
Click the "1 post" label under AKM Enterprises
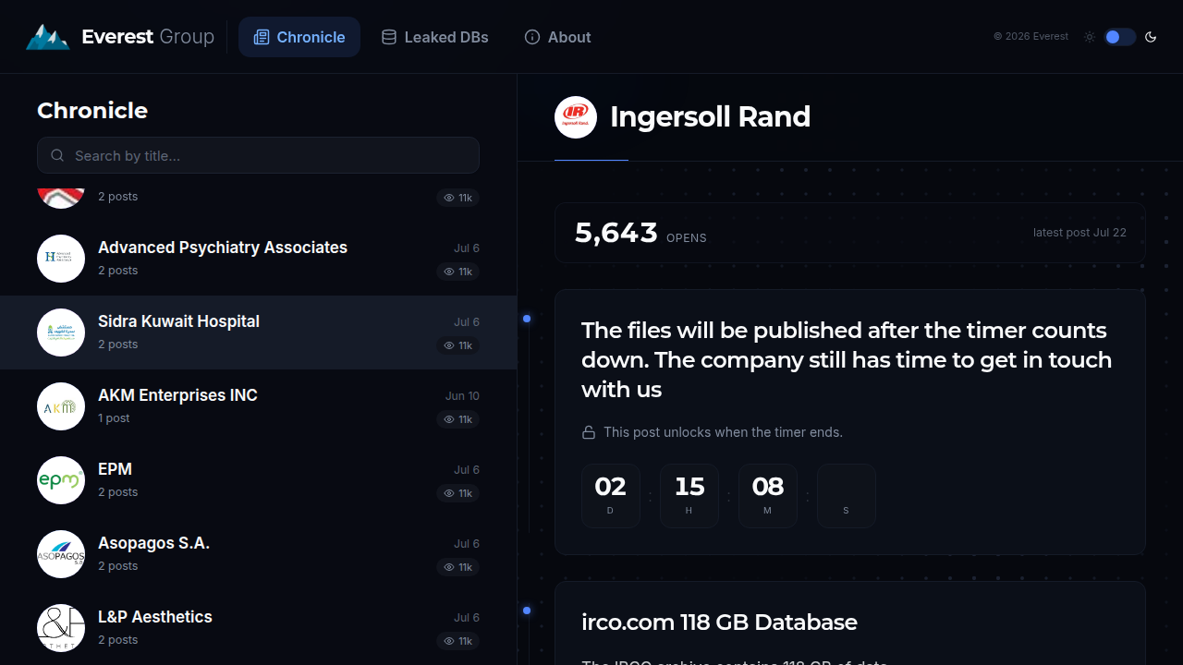[114, 418]
